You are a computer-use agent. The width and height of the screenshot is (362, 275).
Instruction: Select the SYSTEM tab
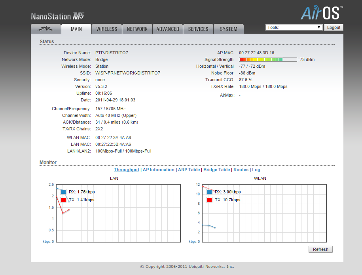(229, 29)
